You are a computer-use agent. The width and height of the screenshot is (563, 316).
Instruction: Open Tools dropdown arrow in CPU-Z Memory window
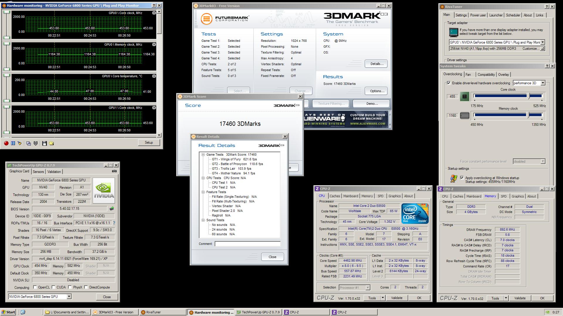click(x=506, y=298)
